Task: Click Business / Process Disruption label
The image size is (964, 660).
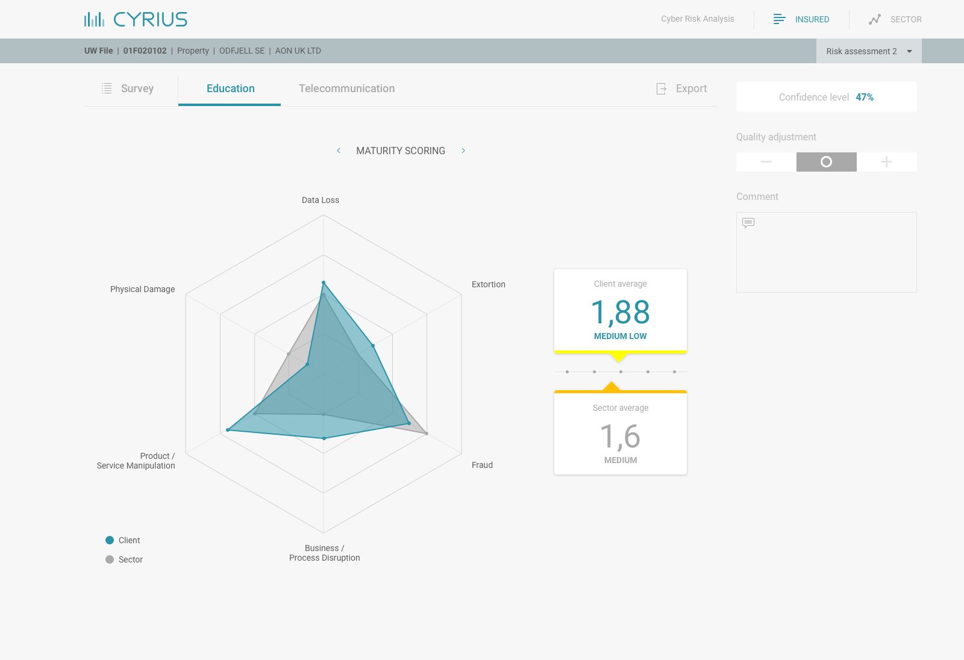Action: click(325, 553)
